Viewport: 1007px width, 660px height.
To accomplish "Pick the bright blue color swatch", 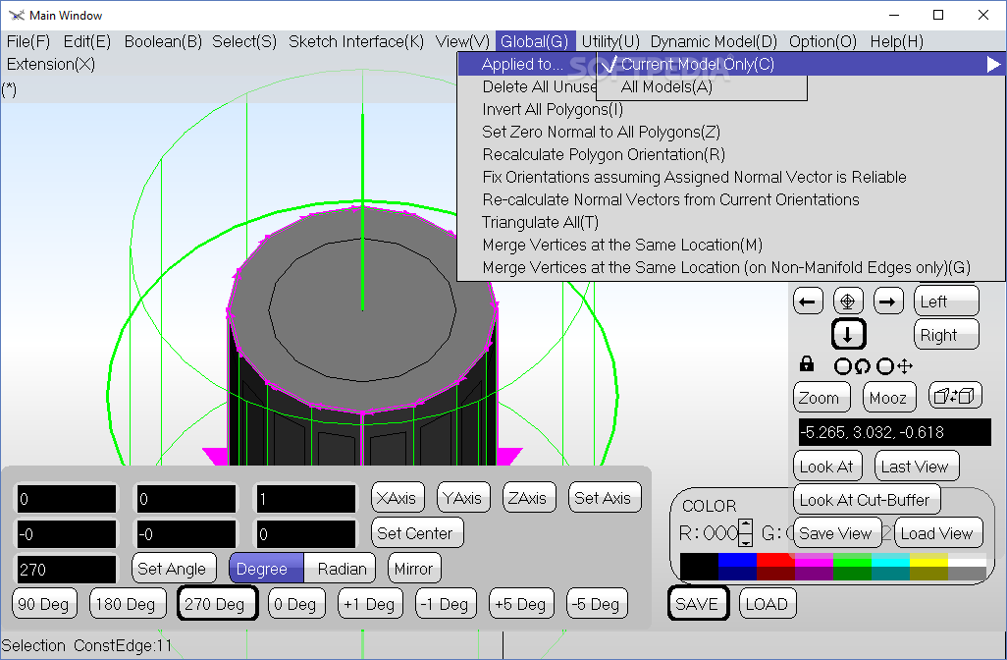I will click(737, 559).
